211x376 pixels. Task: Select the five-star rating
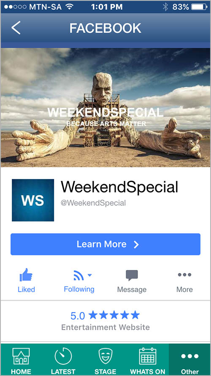click(x=114, y=315)
